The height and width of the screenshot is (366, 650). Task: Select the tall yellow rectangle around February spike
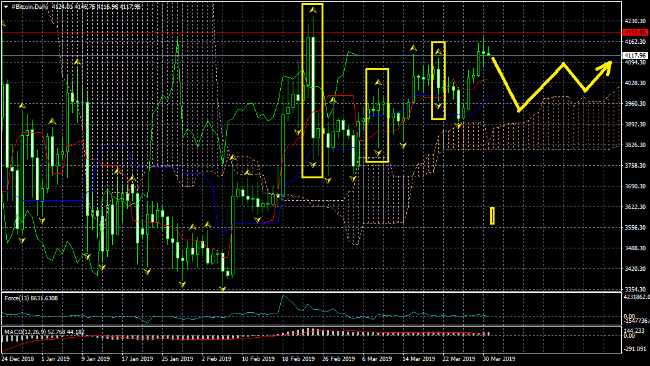pos(312,91)
